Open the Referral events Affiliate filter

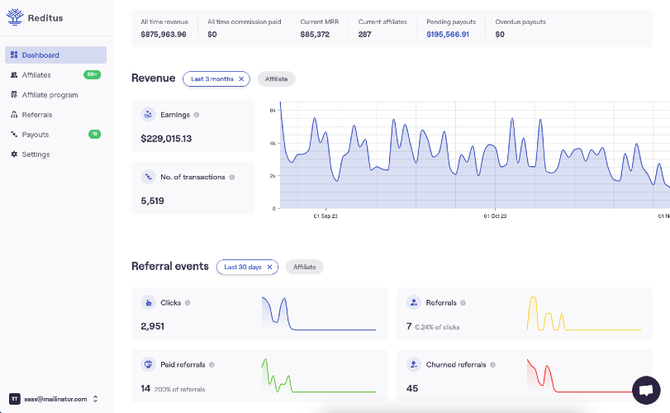[304, 267]
